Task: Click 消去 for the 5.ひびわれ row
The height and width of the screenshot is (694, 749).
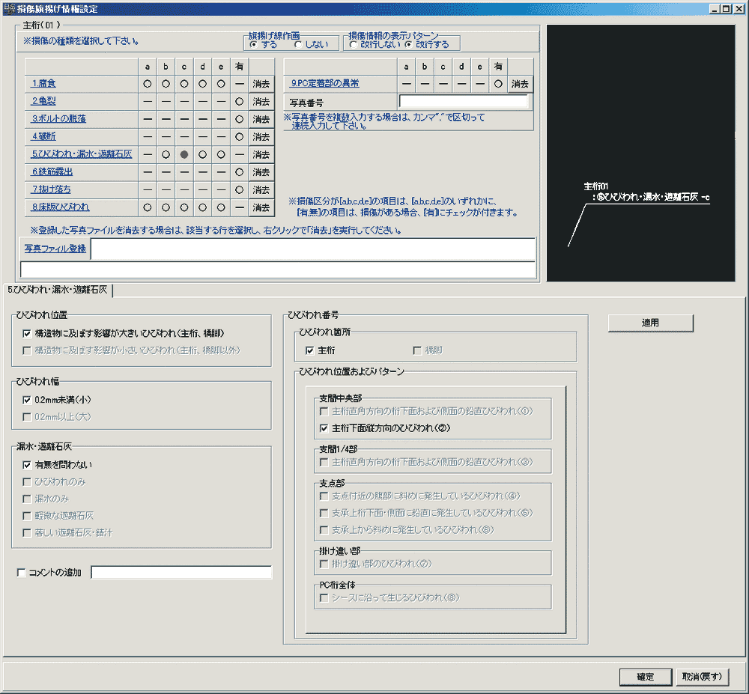Action: (261, 155)
